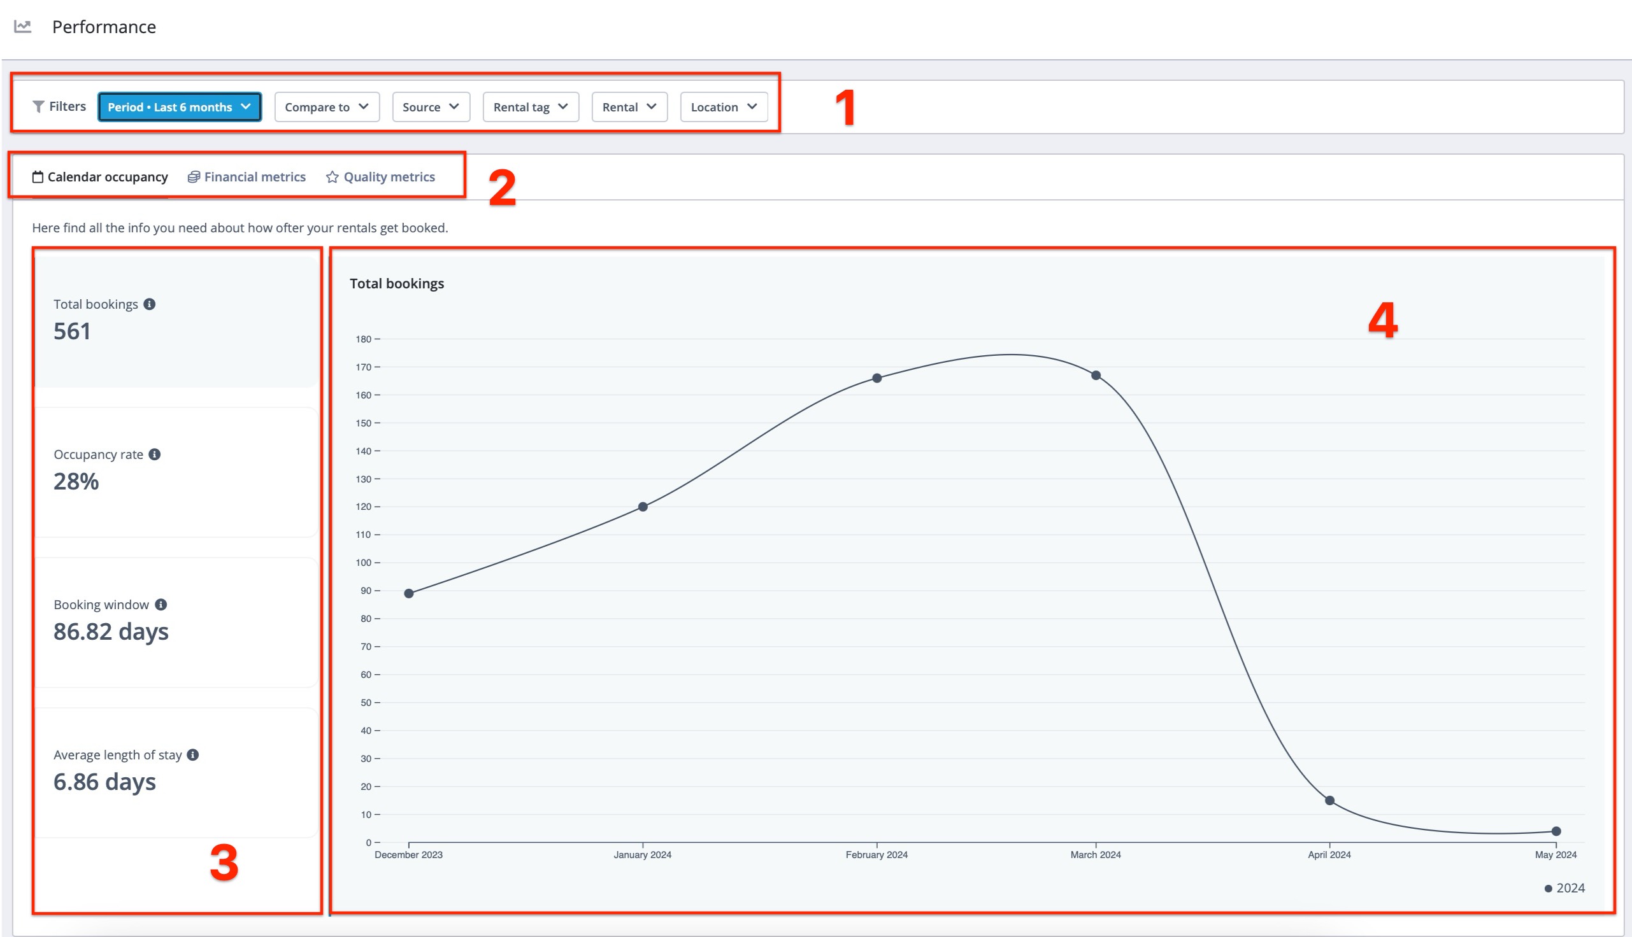Screen dimensions: 1632x937
Task: Select the Occupancy rate metric card
Action: coord(175,472)
